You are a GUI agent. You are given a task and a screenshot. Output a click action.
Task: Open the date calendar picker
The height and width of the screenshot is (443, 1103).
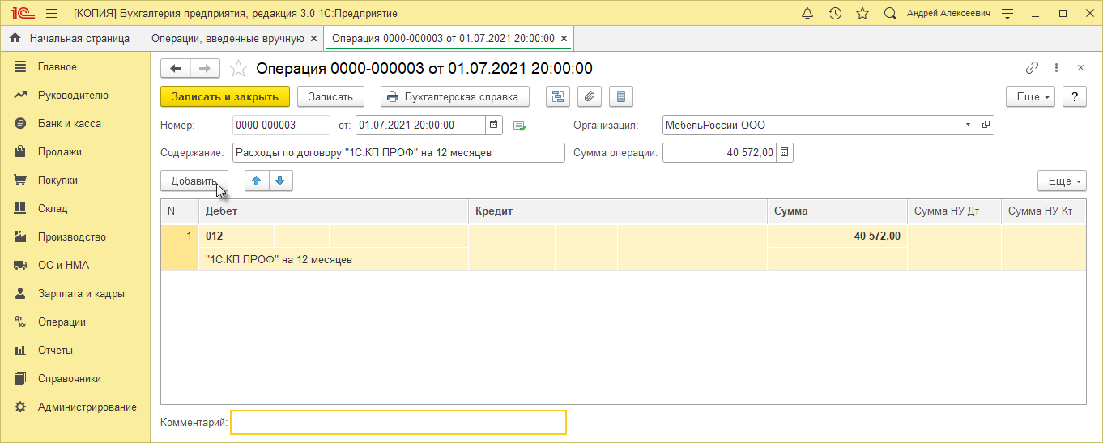pos(494,125)
